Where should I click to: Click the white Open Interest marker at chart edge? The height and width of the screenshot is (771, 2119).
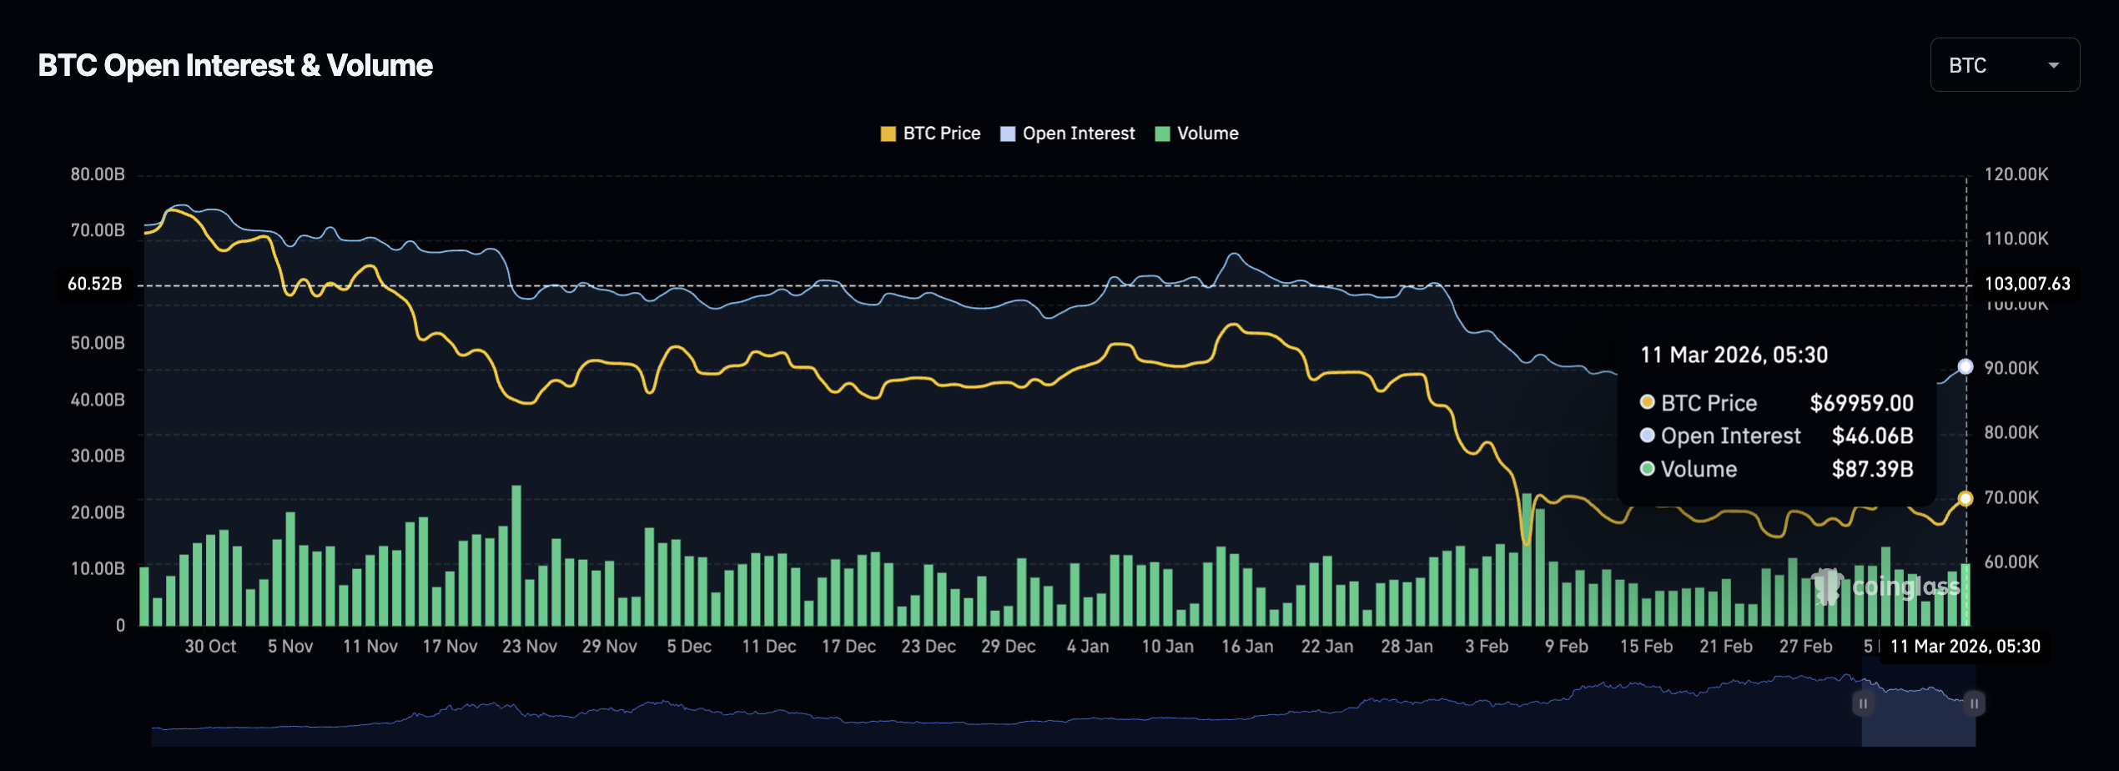(x=1965, y=367)
